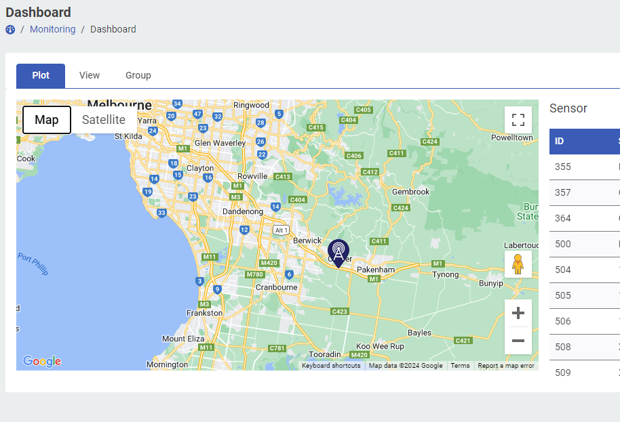
Task: Open the Terms link on the map
Action: [460, 365]
